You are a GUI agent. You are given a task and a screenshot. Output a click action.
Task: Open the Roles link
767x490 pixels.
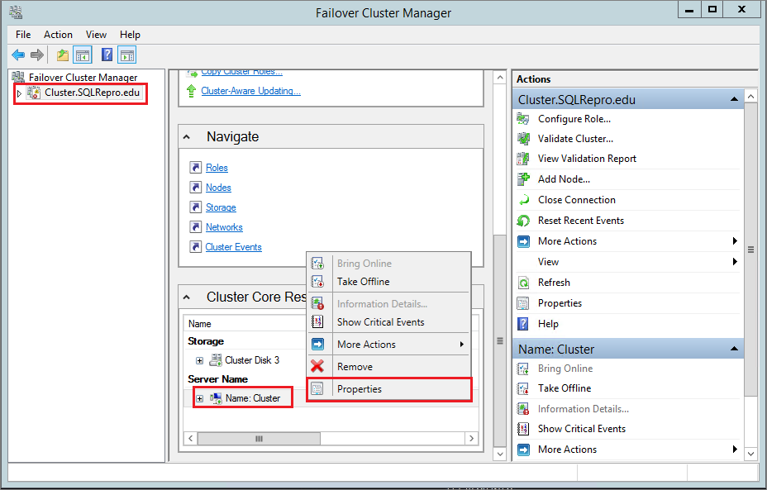(x=217, y=168)
